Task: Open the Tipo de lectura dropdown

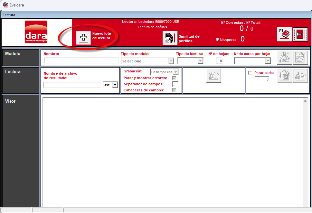Action: pyautogui.click(x=190, y=61)
